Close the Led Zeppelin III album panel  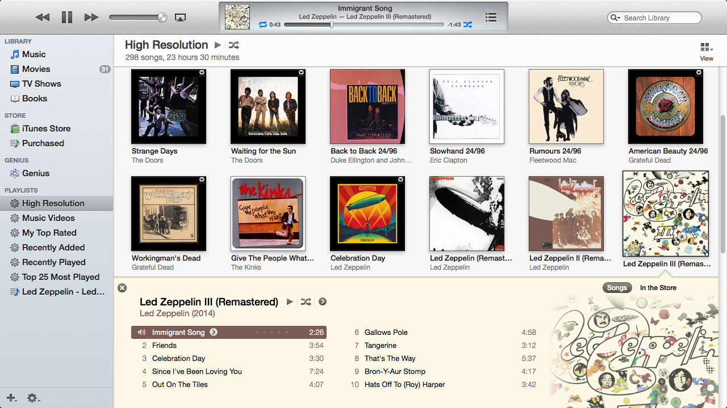(x=122, y=288)
